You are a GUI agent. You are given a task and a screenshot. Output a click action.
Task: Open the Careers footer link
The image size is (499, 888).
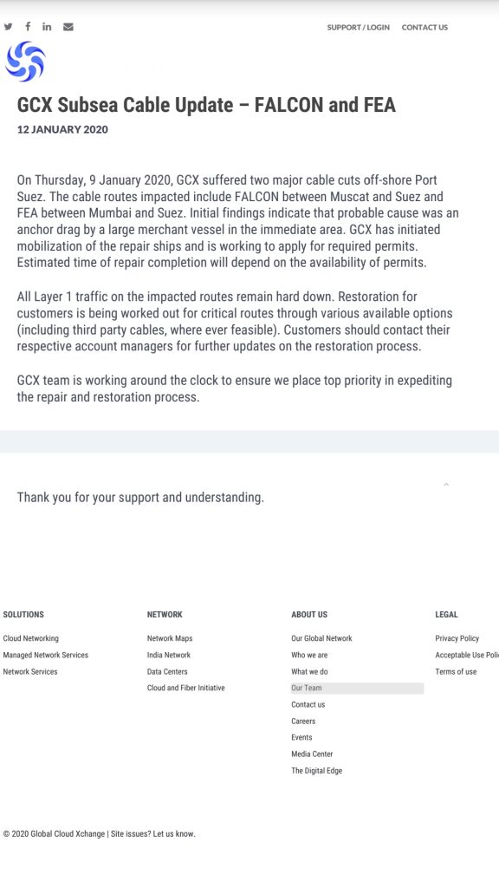coord(303,721)
